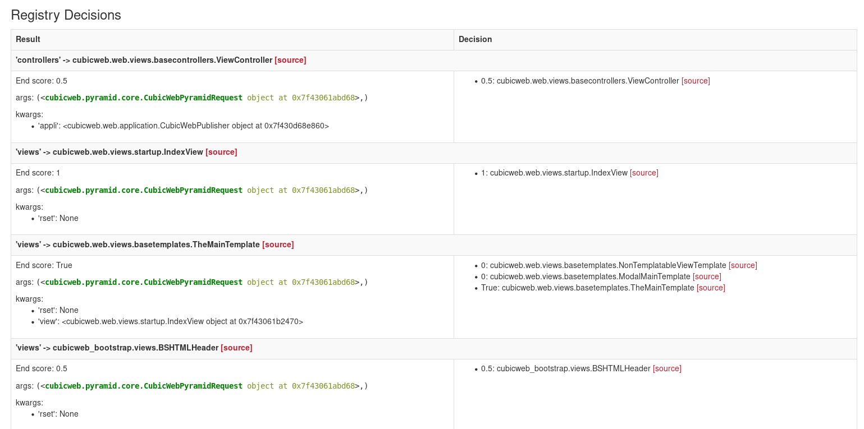Click 'views' -> BSHTMLHeader row title

[117, 348]
